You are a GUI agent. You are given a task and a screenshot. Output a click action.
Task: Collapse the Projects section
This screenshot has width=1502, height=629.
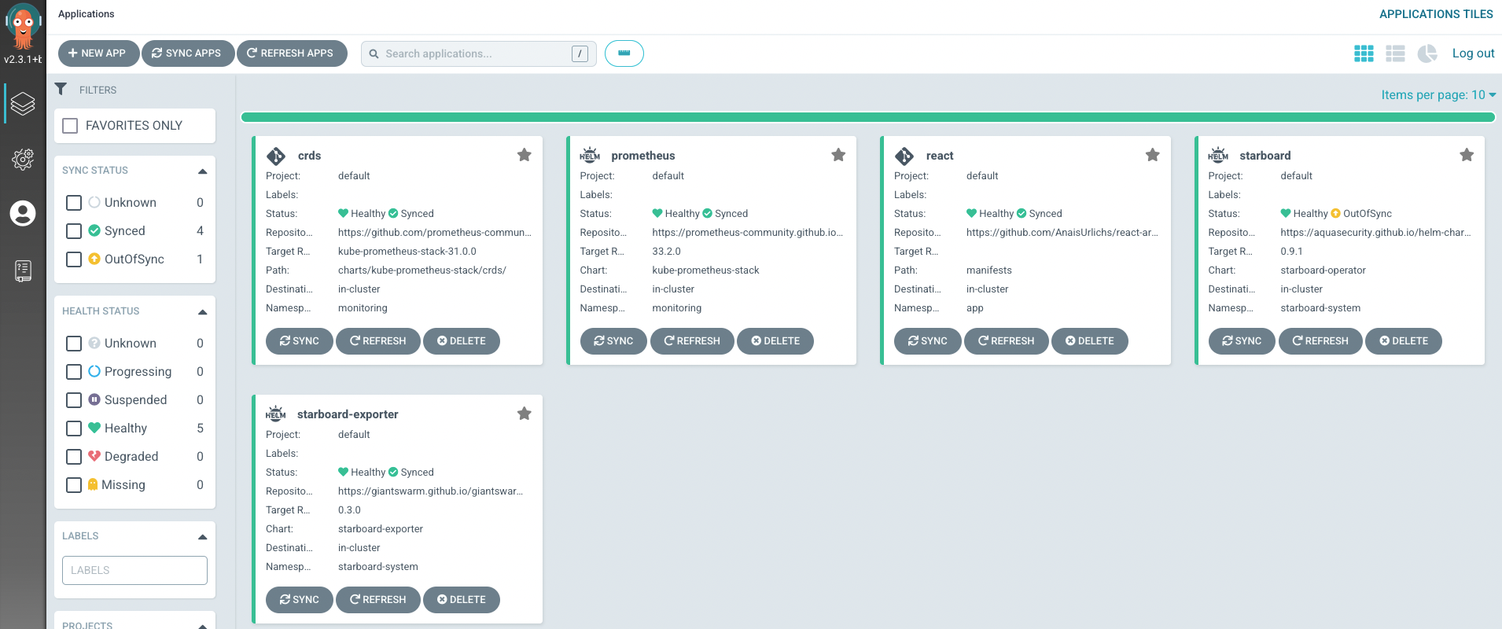pos(202,626)
